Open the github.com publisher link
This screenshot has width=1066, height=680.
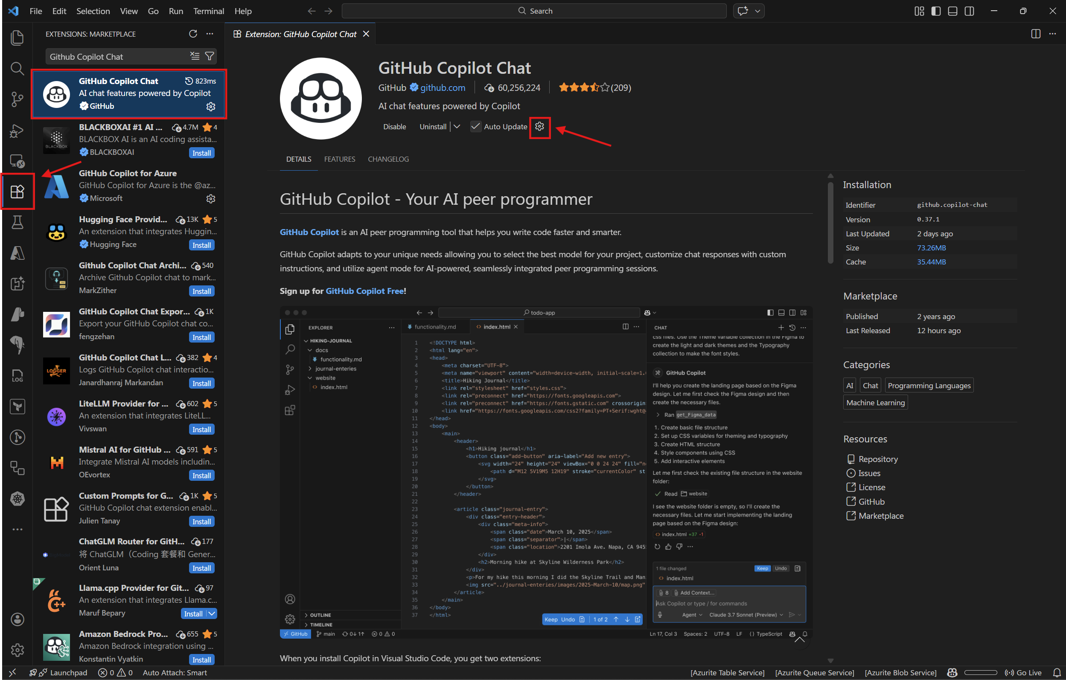coord(443,87)
